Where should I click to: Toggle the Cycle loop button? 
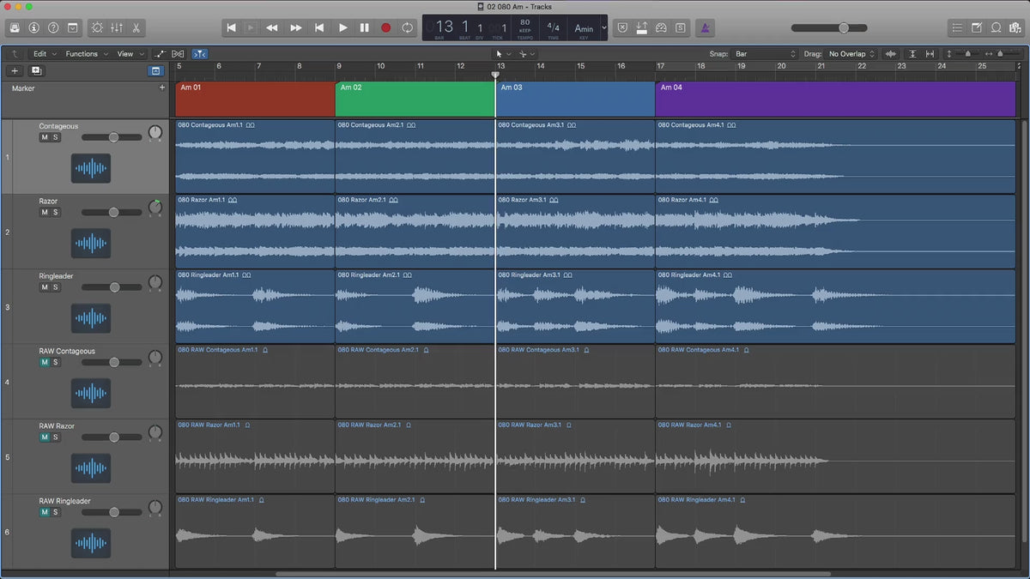408,27
